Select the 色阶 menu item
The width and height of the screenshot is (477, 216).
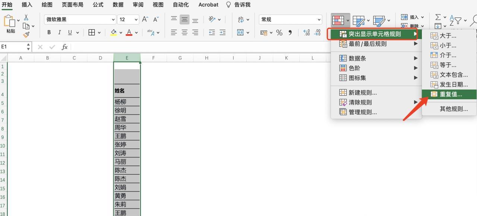[376, 68]
